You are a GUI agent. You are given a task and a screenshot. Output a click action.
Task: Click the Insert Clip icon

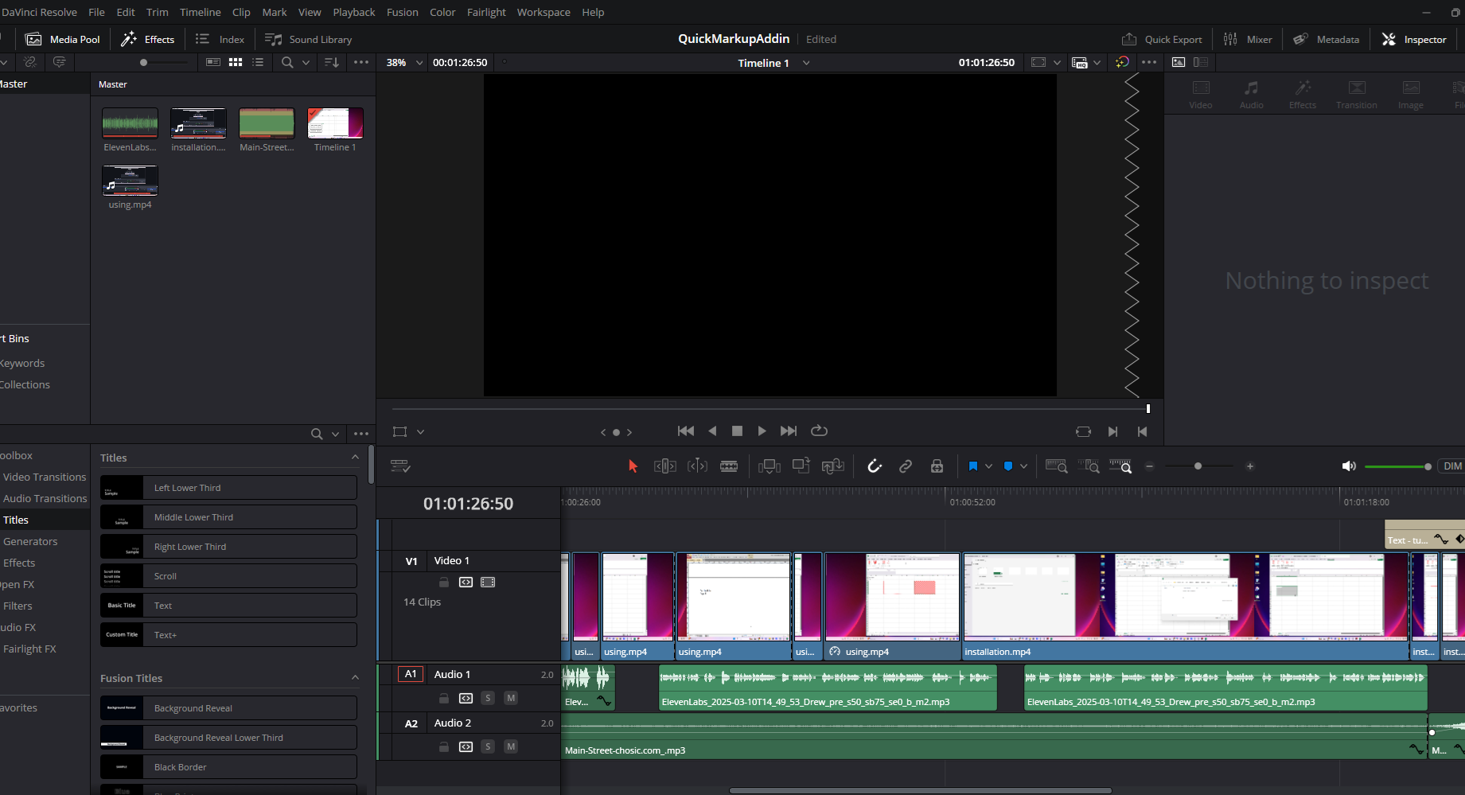[770, 466]
